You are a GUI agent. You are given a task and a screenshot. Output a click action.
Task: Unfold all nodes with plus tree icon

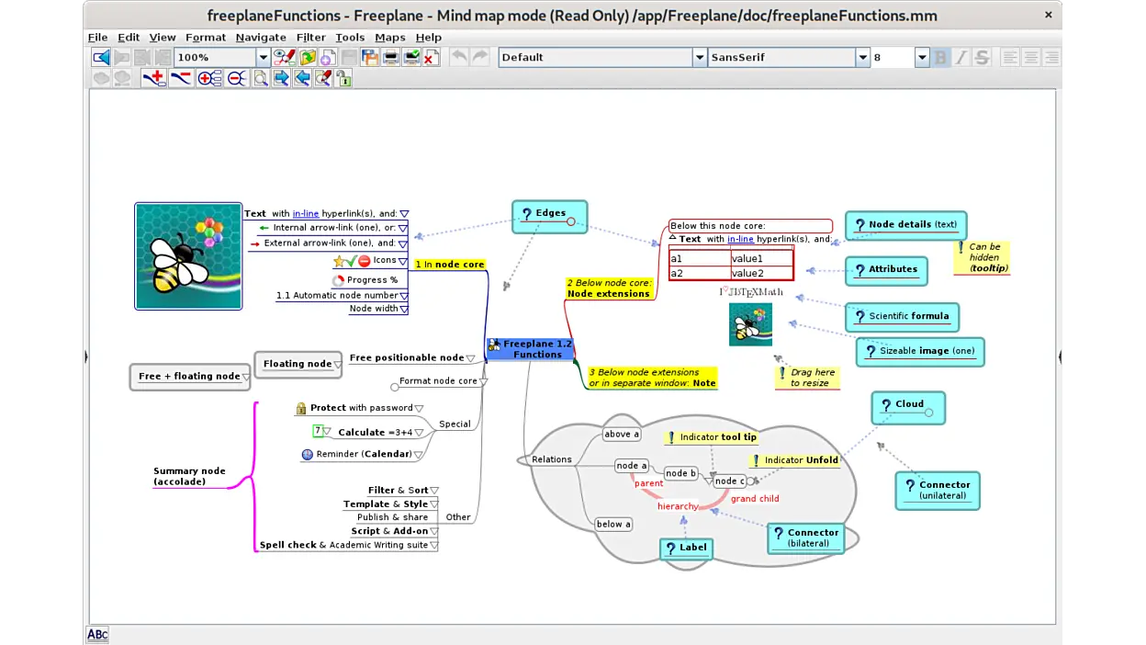[x=209, y=78]
